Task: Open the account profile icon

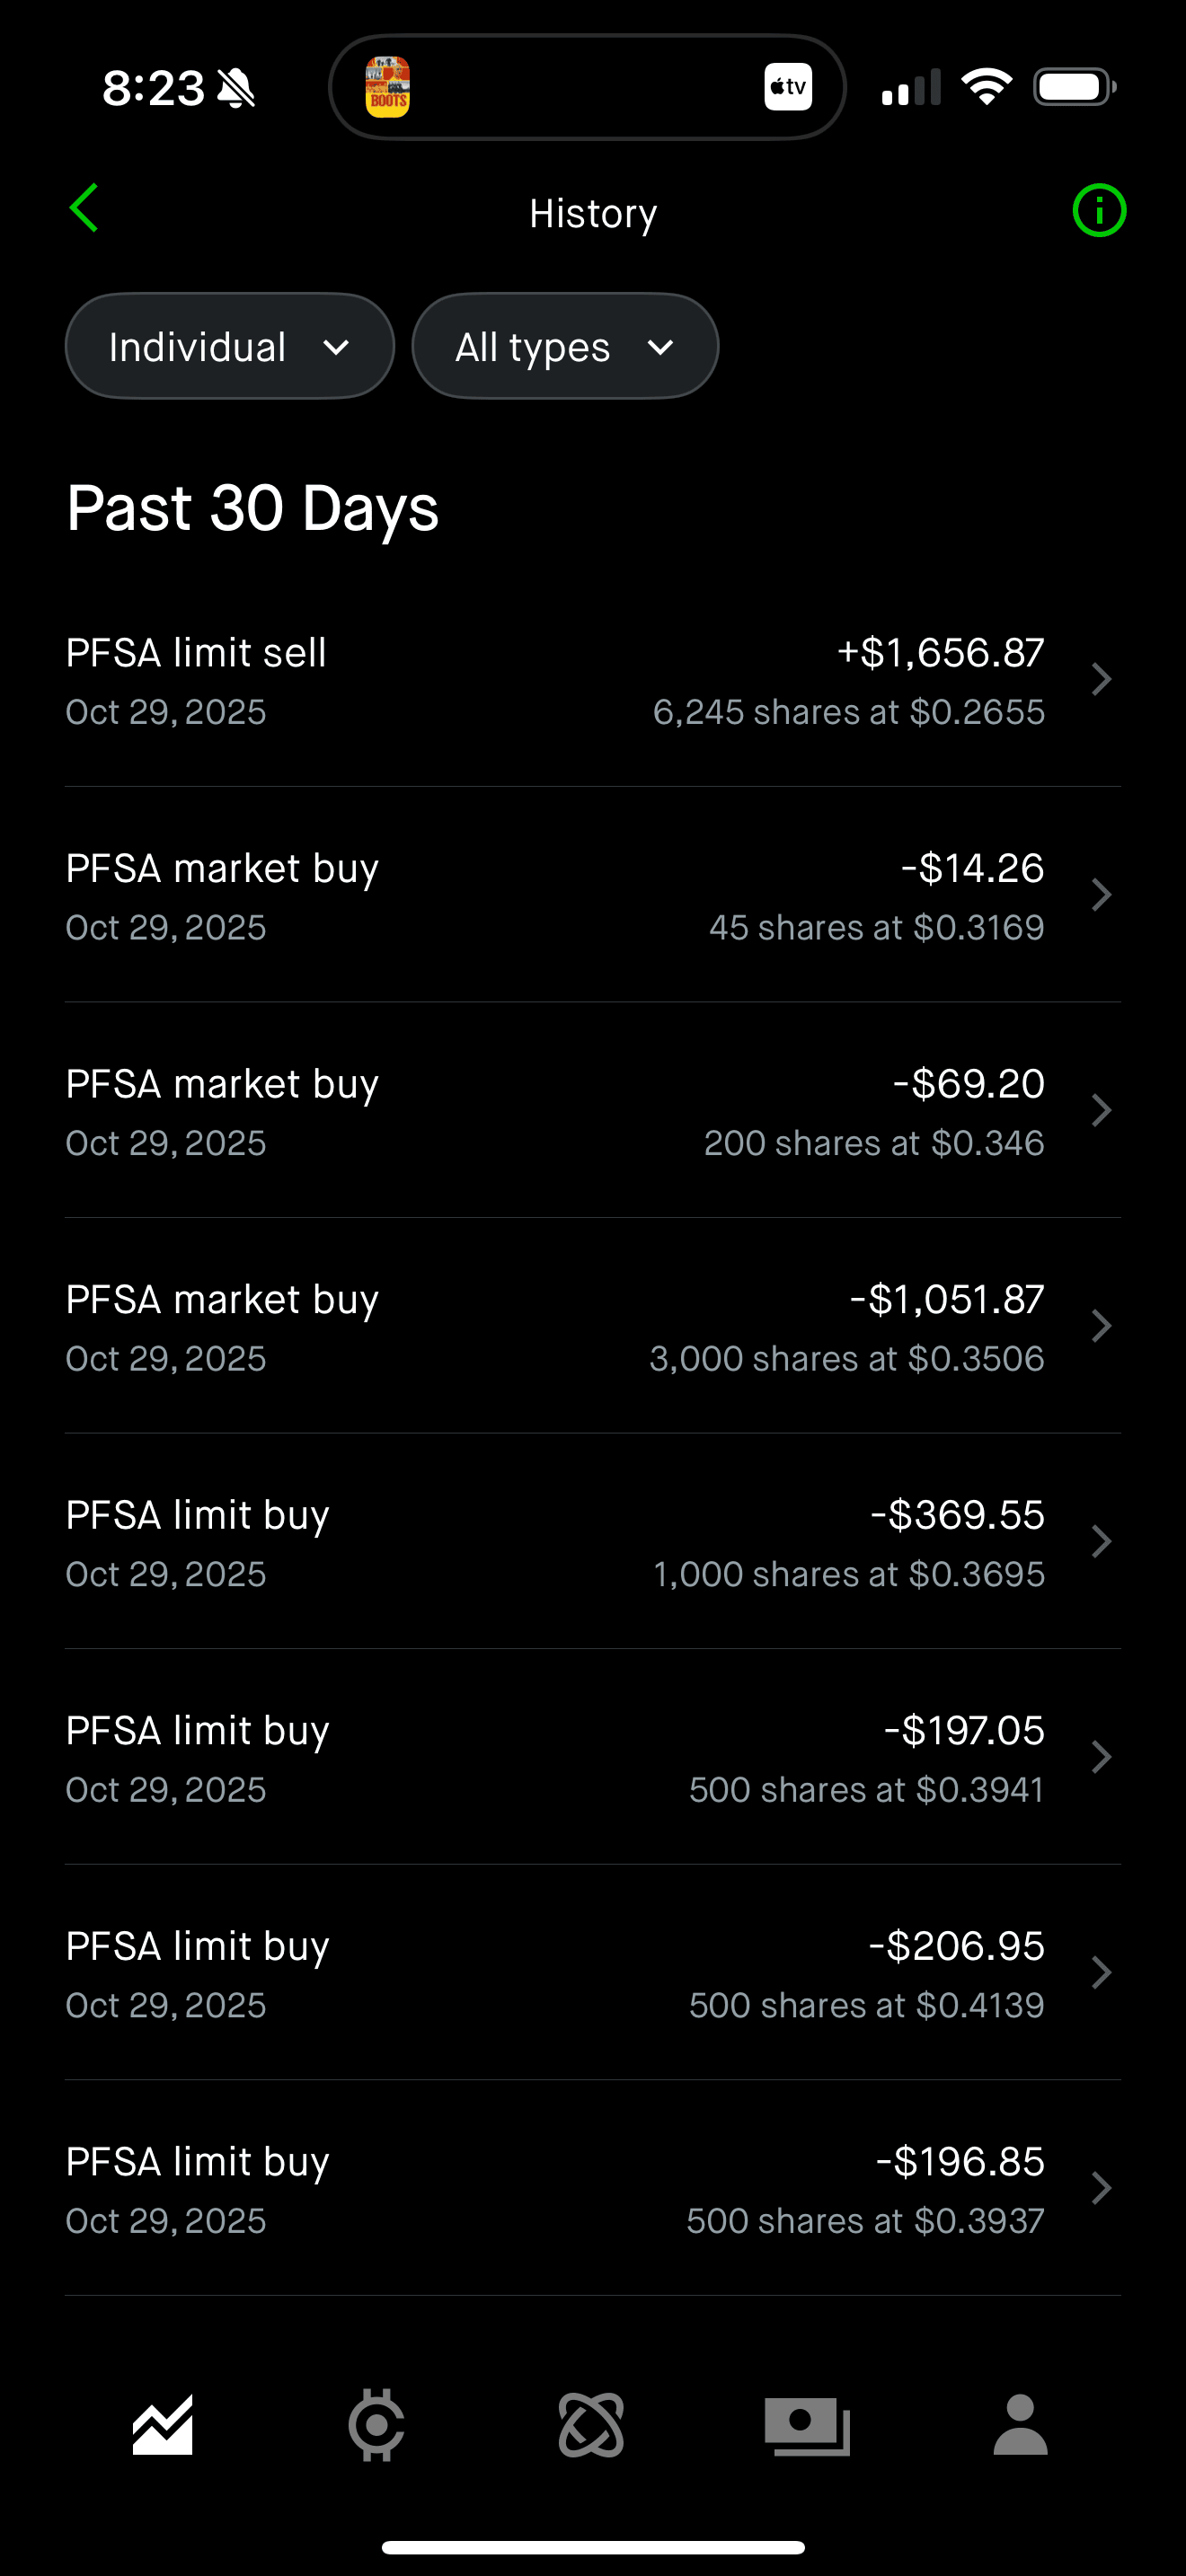Action: [x=1020, y=2424]
